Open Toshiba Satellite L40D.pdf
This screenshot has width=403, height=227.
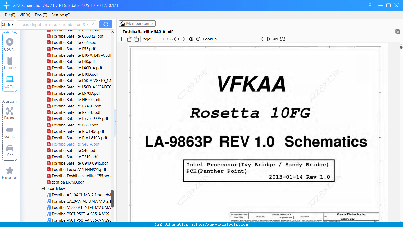click(x=75, y=74)
